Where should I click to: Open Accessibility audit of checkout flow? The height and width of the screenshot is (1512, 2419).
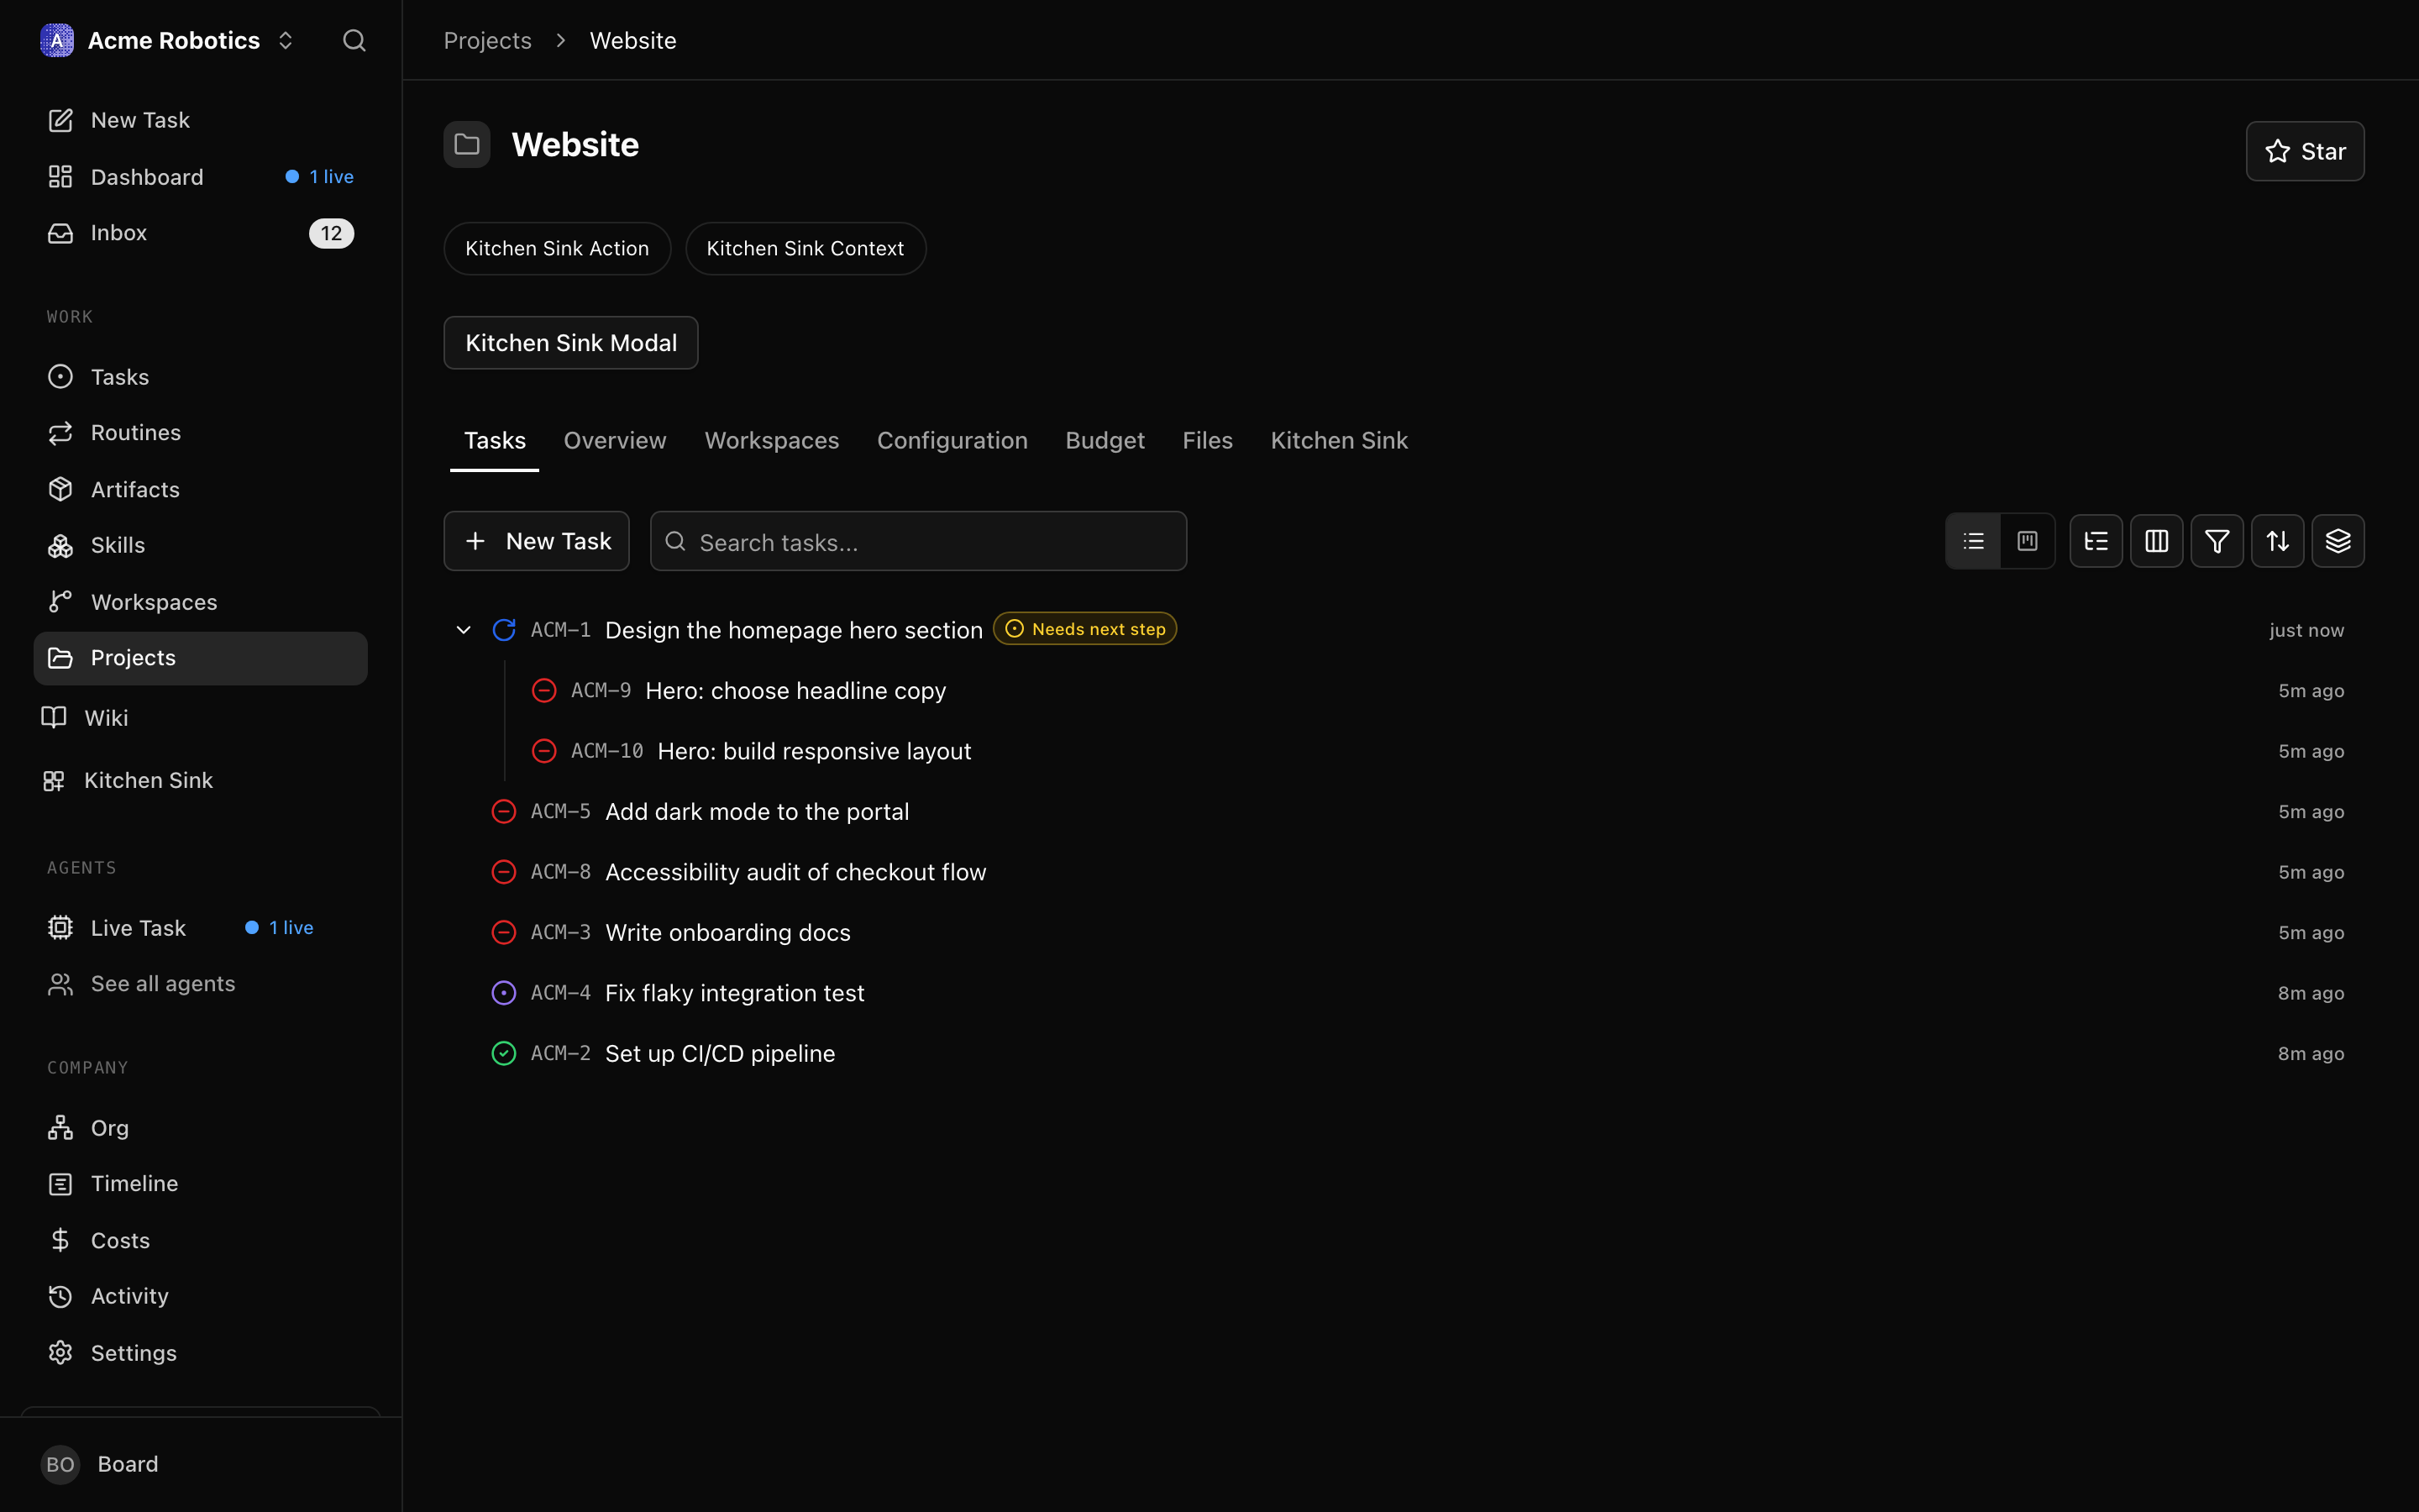[x=795, y=872]
